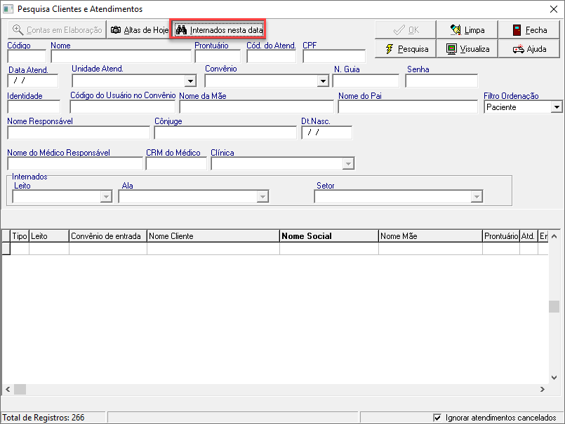Click the Limpa cleaning icon
The width and height of the screenshot is (565, 424).
click(456, 30)
